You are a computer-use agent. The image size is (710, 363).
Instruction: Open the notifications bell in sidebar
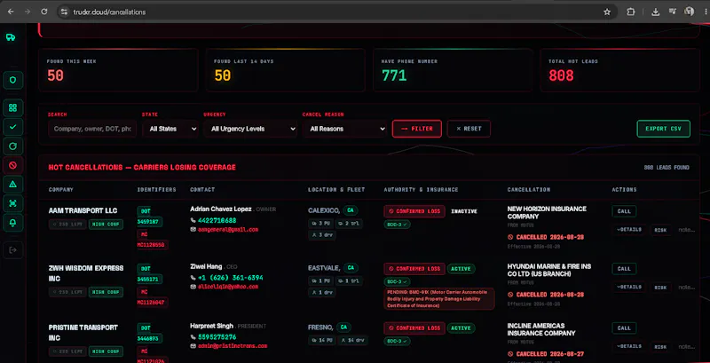point(12,223)
